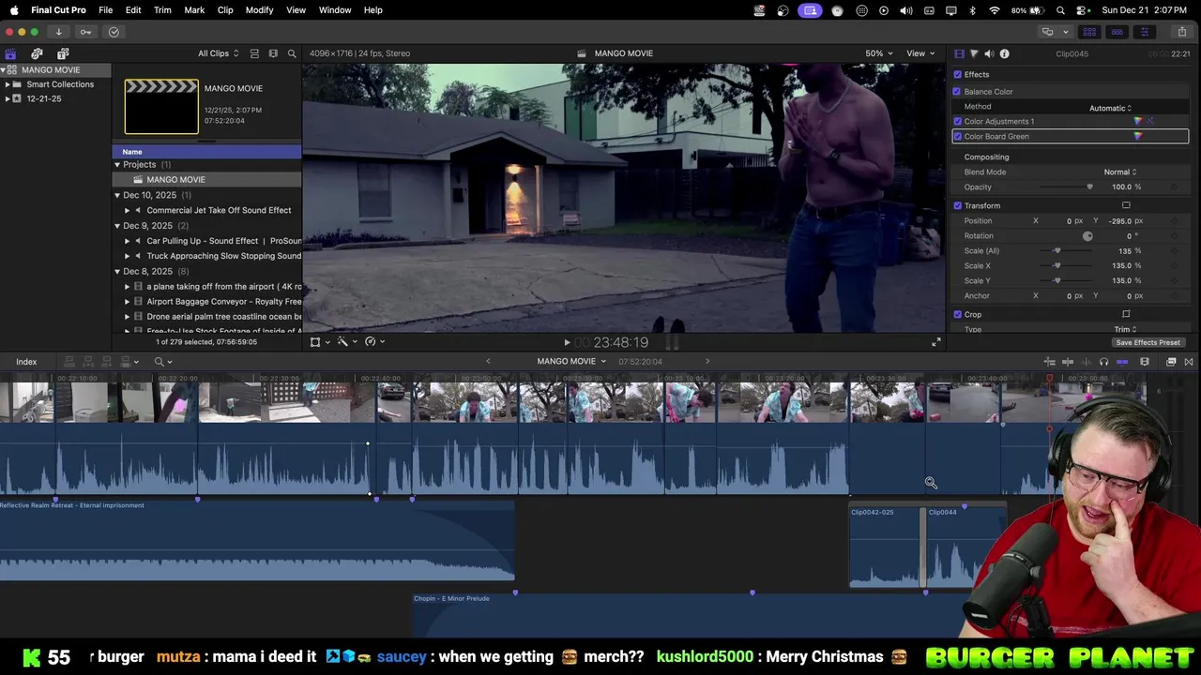Expand the Smart Collections folder
The height and width of the screenshot is (675, 1201).
[x=8, y=84]
